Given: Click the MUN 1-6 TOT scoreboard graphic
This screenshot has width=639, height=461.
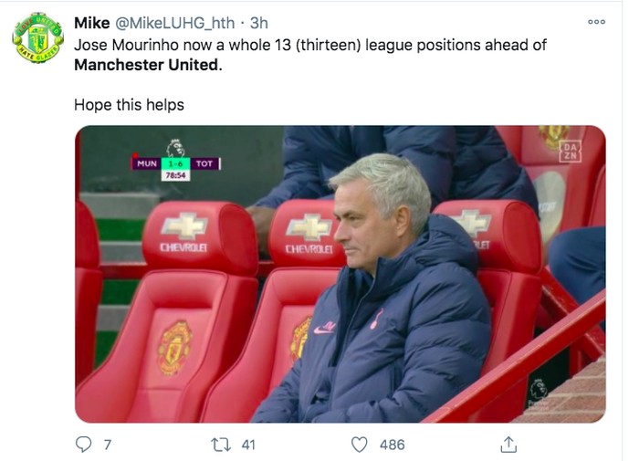Looking at the screenshot, I should pyautogui.click(x=175, y=163).
